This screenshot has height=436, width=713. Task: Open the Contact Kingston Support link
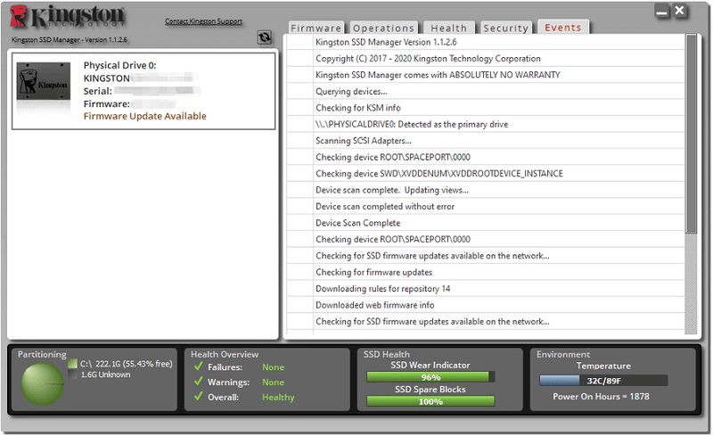click(203, 21)
